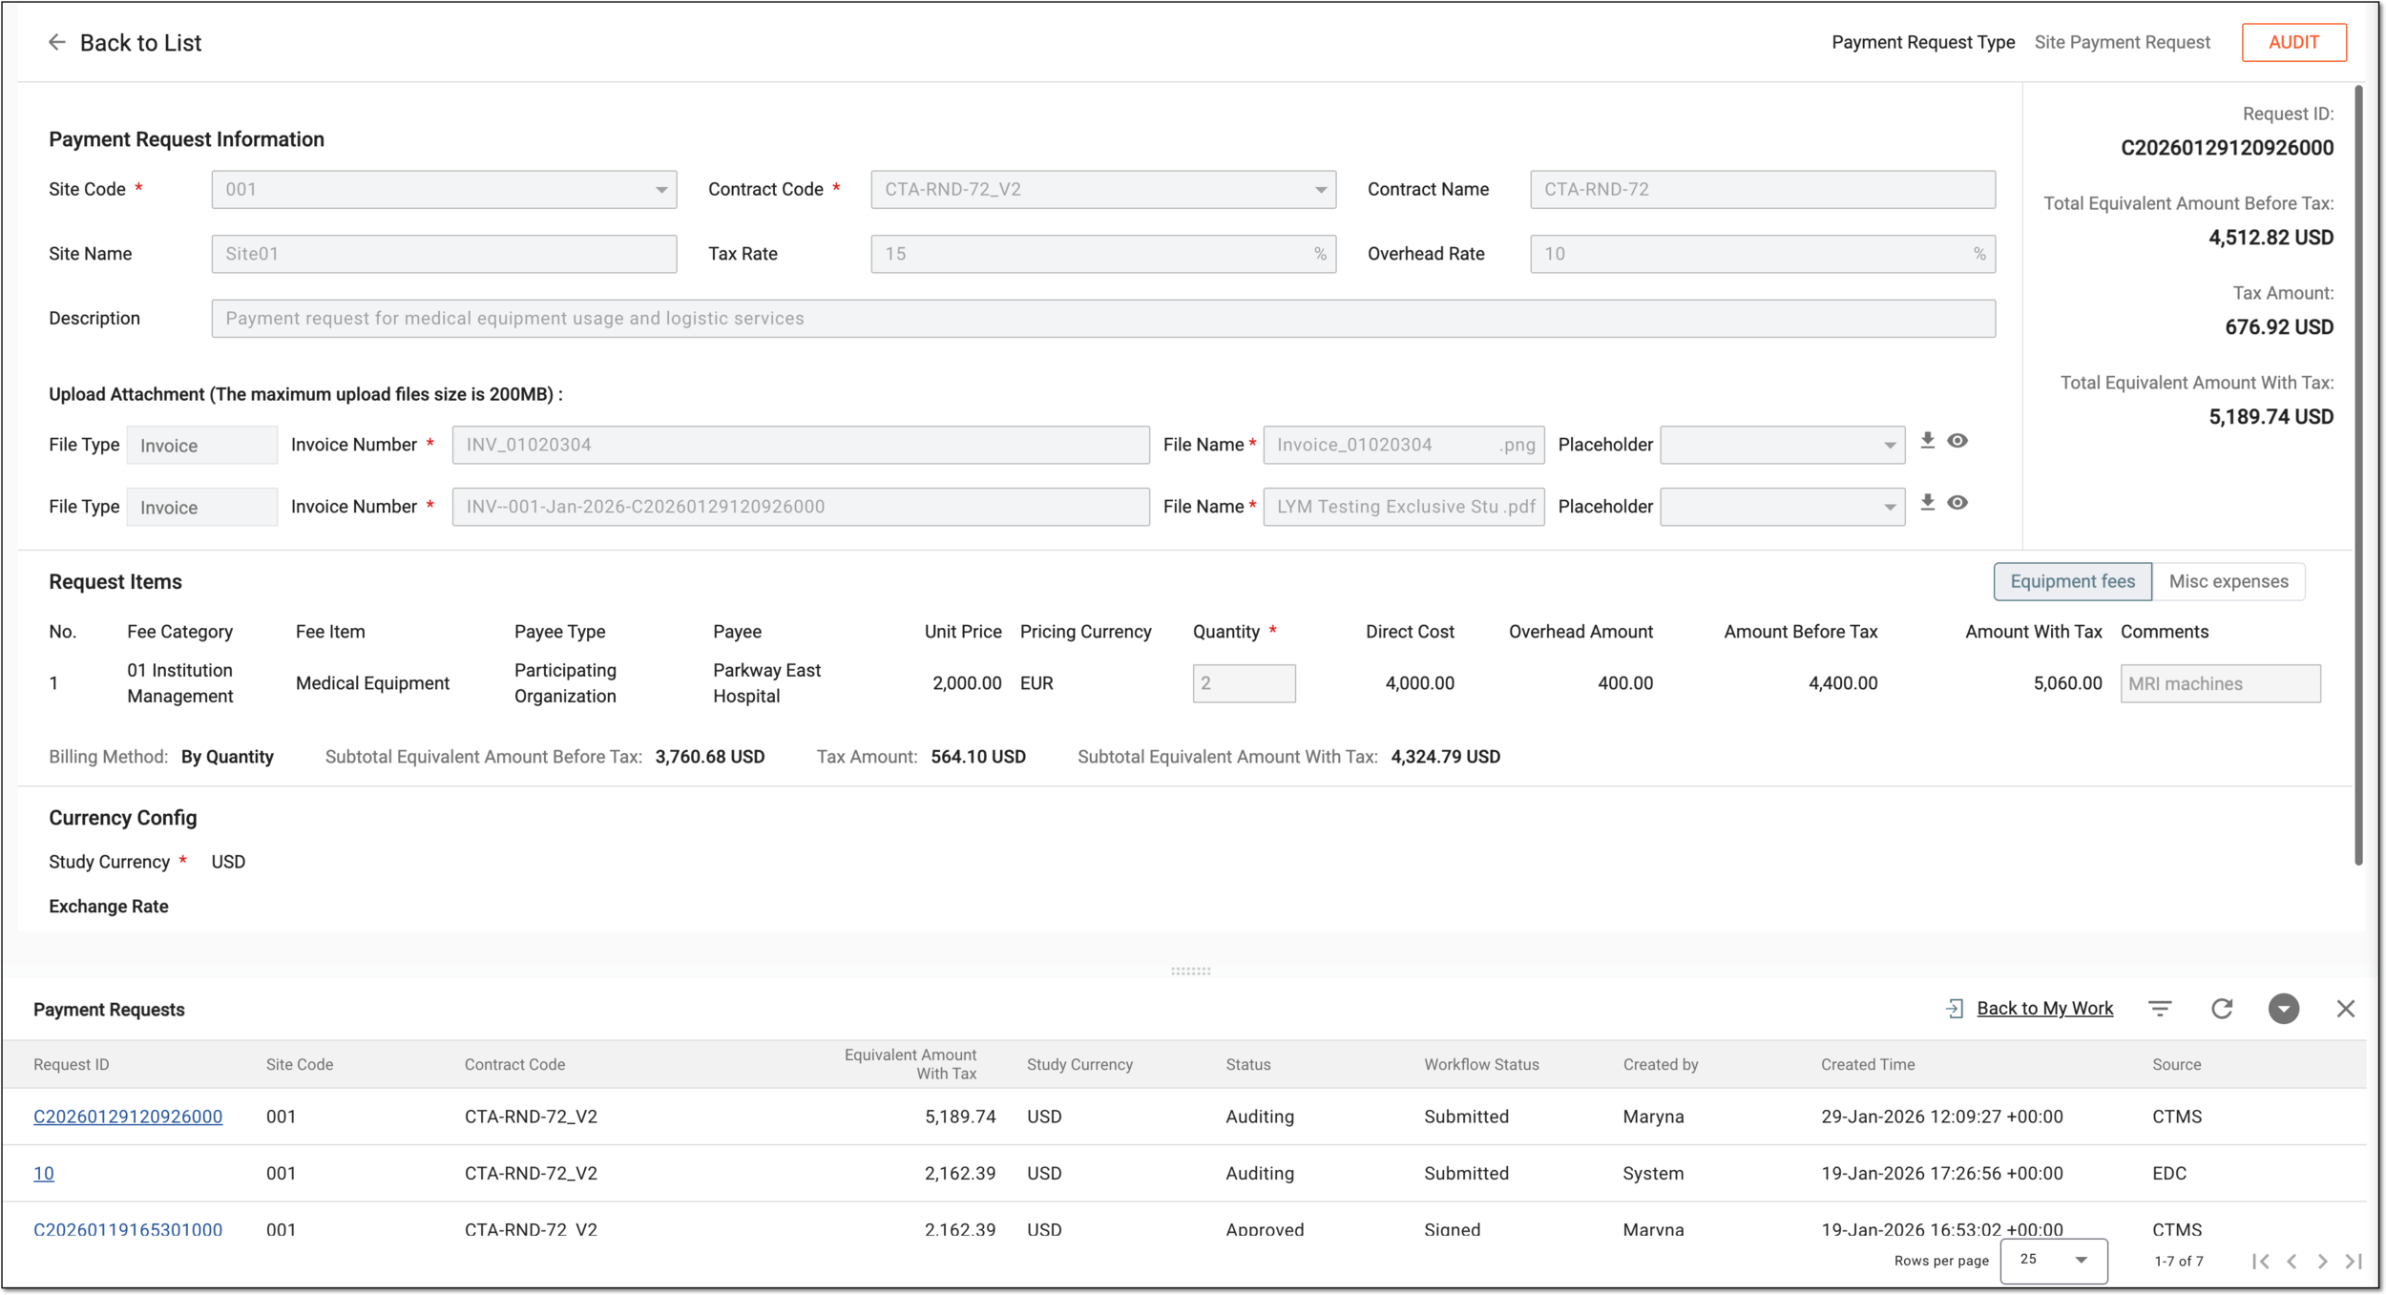Open Placeholder dropdown for INV--001-Jan-2026 row

(1782, 507)
